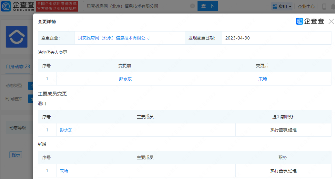Image resolution: width=335 pixels, height=179 pixels.
Task: Click the 企查查 logo in dialog header
Action: [x=310, y=22]
